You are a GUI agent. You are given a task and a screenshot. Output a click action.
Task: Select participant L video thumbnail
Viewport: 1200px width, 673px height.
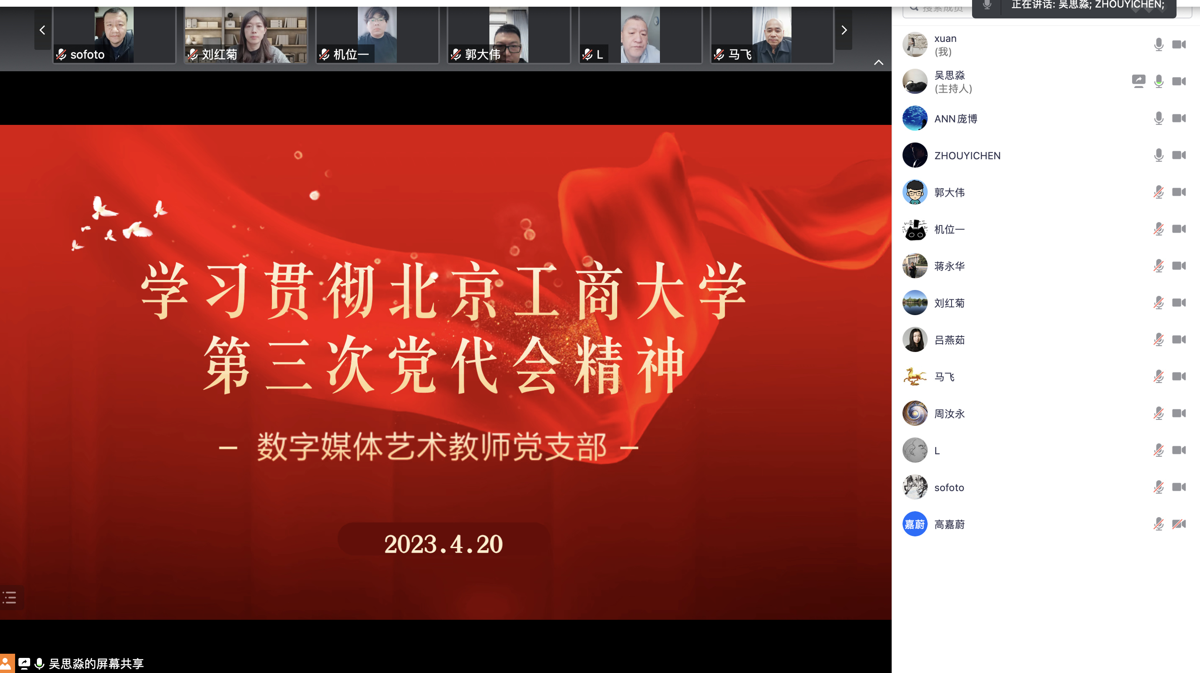click(x=641, y=34)
